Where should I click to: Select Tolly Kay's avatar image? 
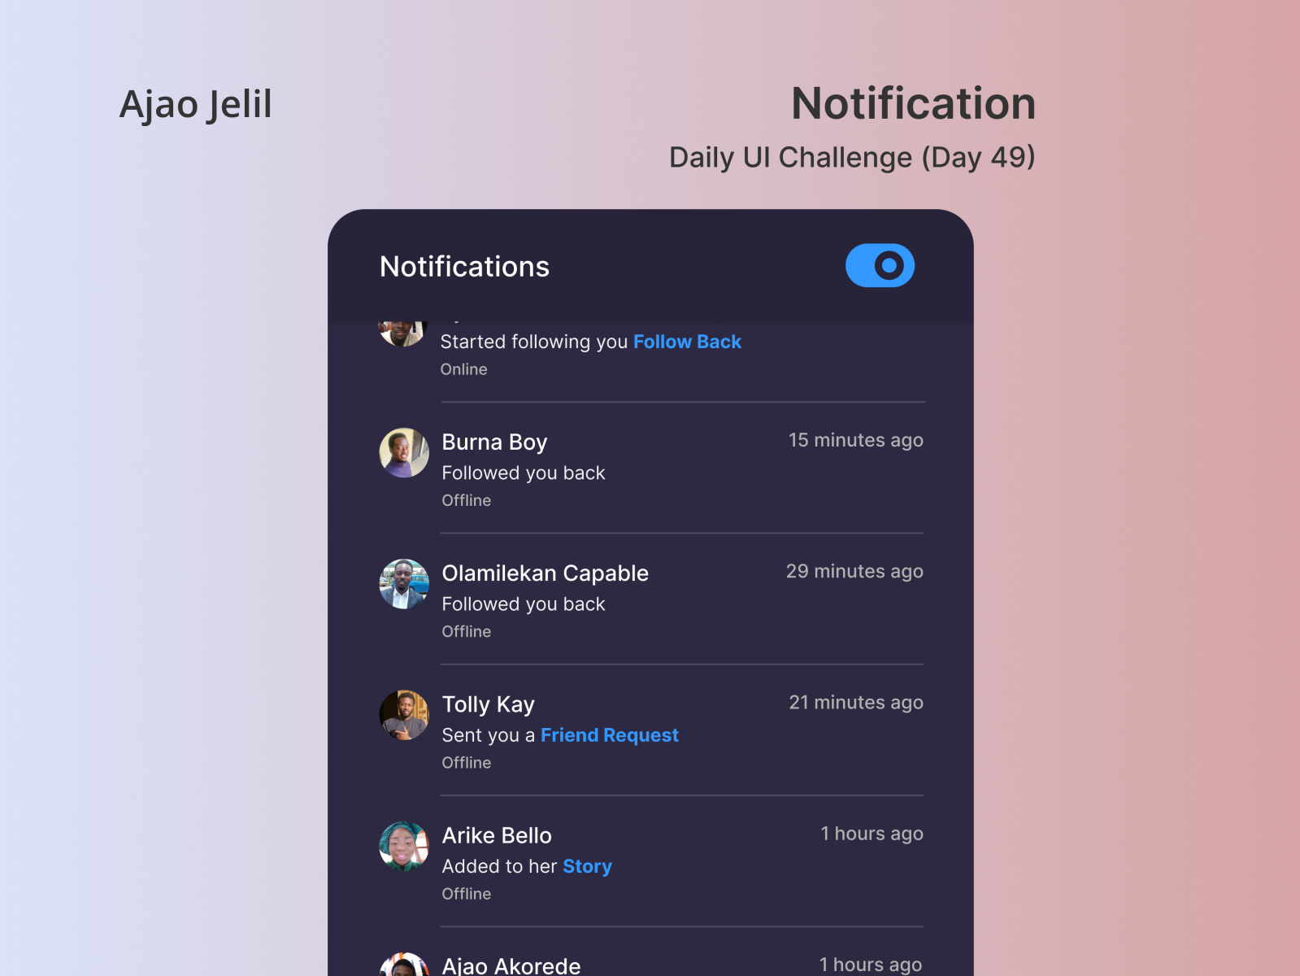[403, 714]
